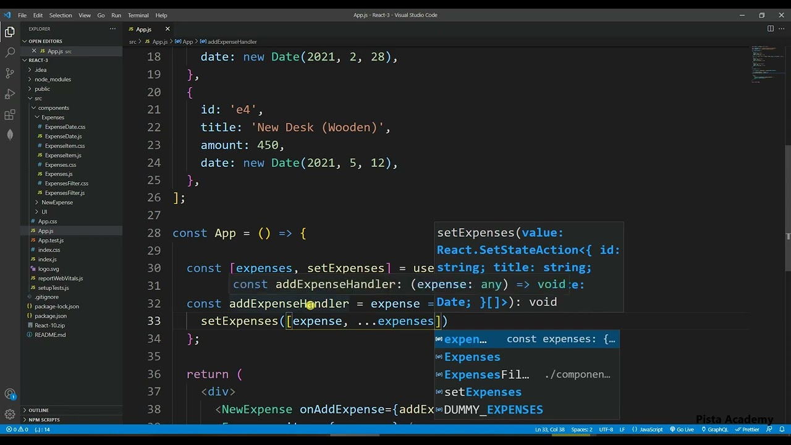
Task: Pick the Expenses autocomplete suggestion
Action: pyautogui.click(x=527, y=357)
